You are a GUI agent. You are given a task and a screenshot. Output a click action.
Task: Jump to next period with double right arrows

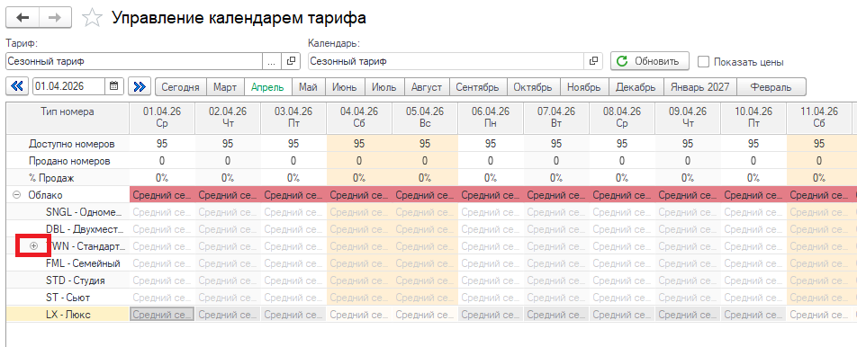pyautogui.click(x=140, y=86)
